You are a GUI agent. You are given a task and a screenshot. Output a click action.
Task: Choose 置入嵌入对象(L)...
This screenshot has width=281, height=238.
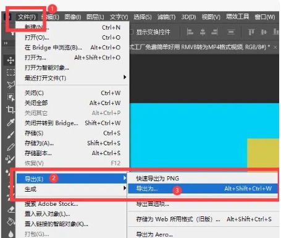[x=72, y=214]
